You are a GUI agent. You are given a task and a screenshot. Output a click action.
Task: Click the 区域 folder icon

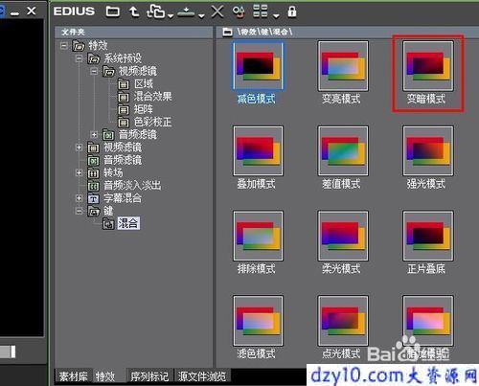click(124, 84)
